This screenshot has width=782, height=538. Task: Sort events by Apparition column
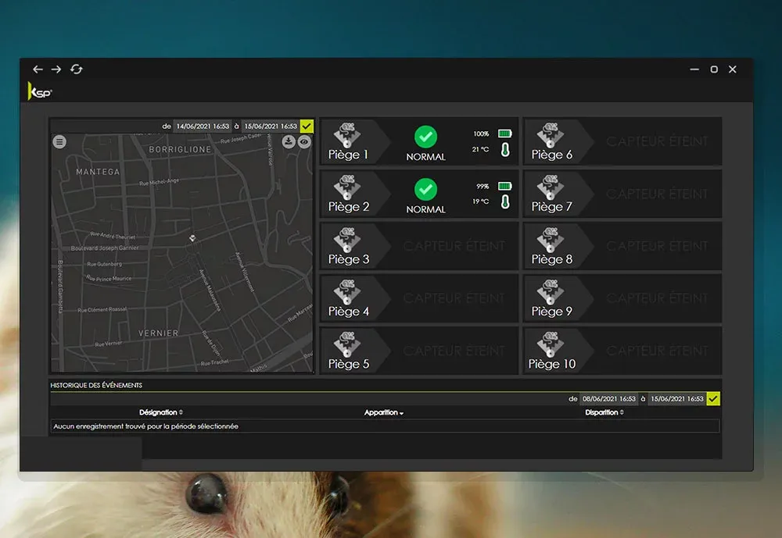pyautogui.click(x=384, y=412)
